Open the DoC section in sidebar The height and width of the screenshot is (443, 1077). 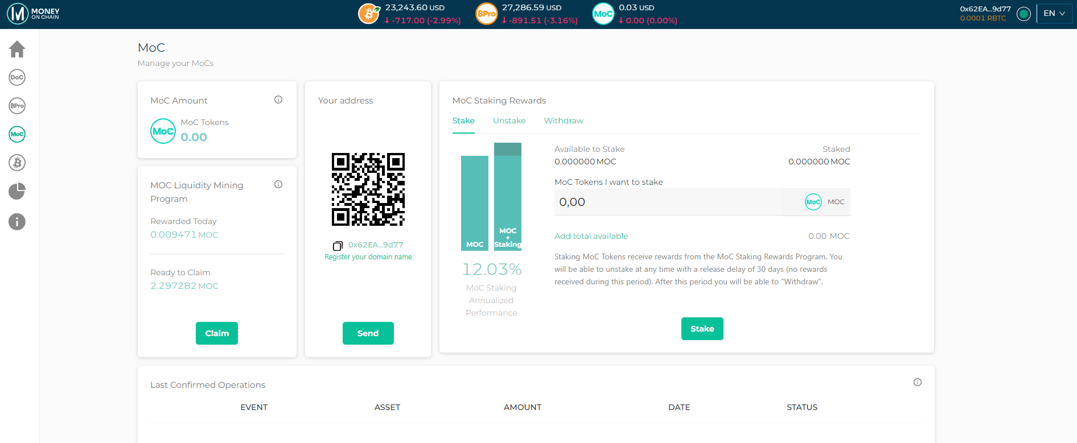click(17, 77)
